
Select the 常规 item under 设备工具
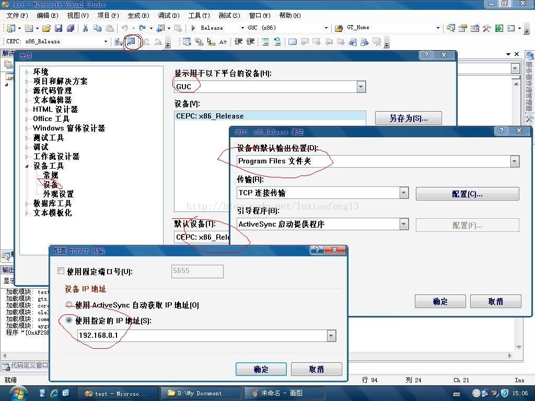point(51,175)
